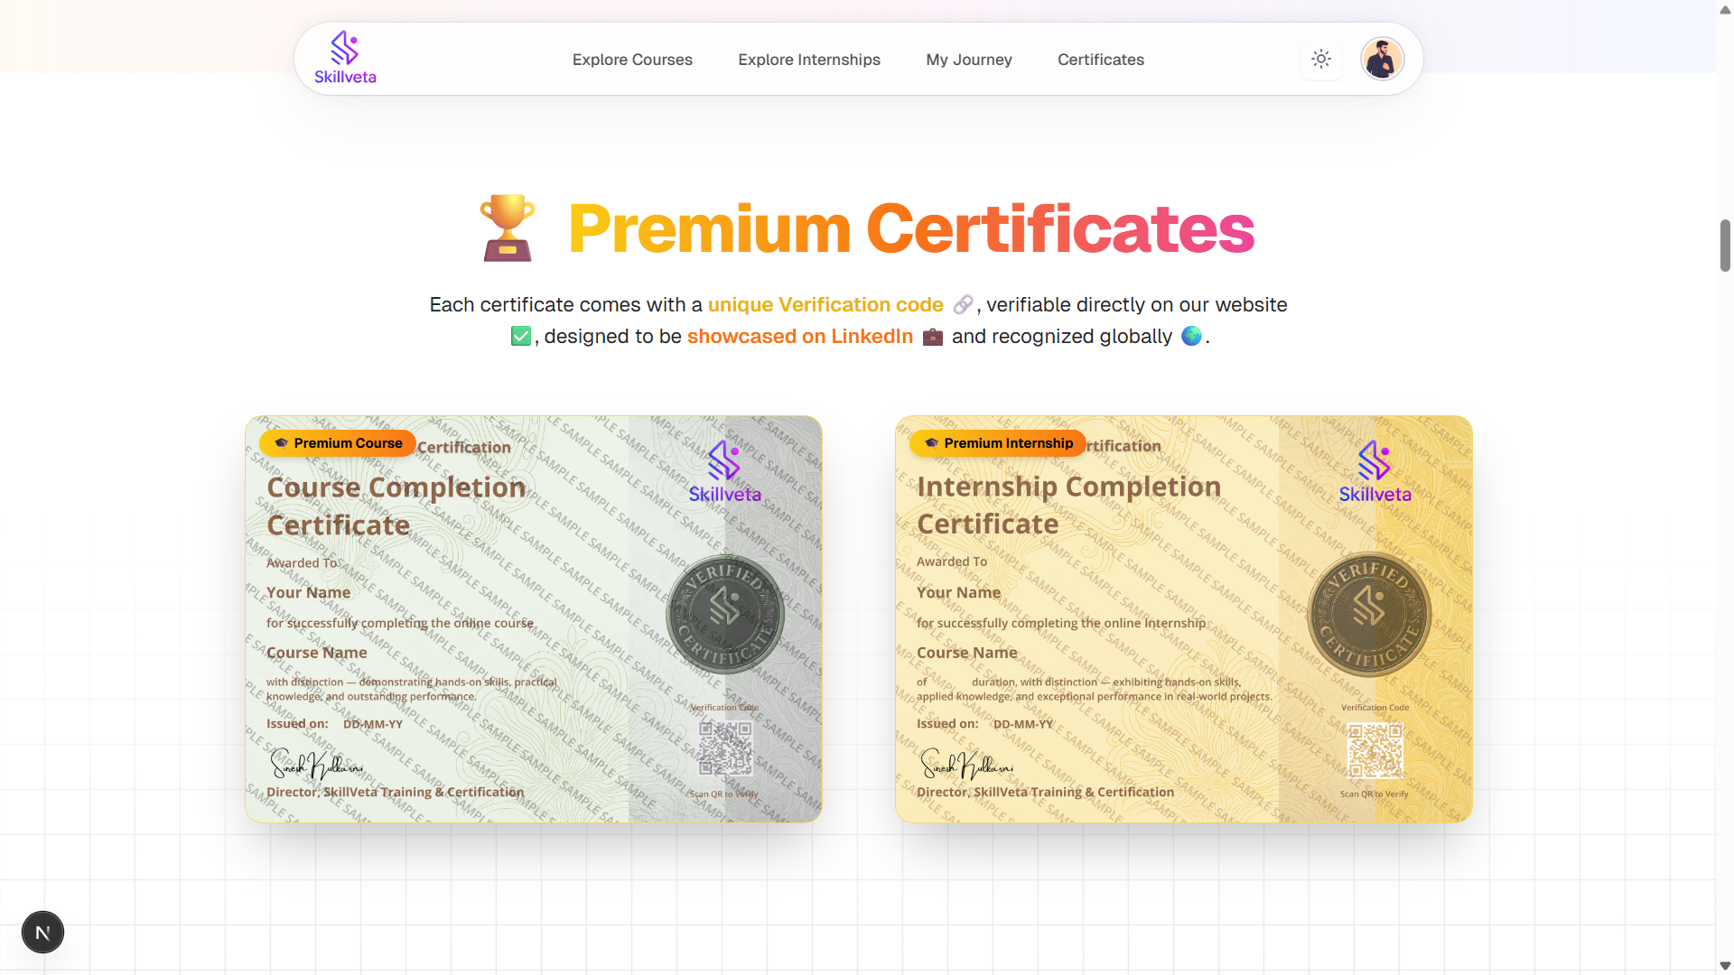Image resolution: width=1734 pixels, height=975 pixels.
Task: Click the Verified seal on internship certificate
Action: [x=1369, y=614]
